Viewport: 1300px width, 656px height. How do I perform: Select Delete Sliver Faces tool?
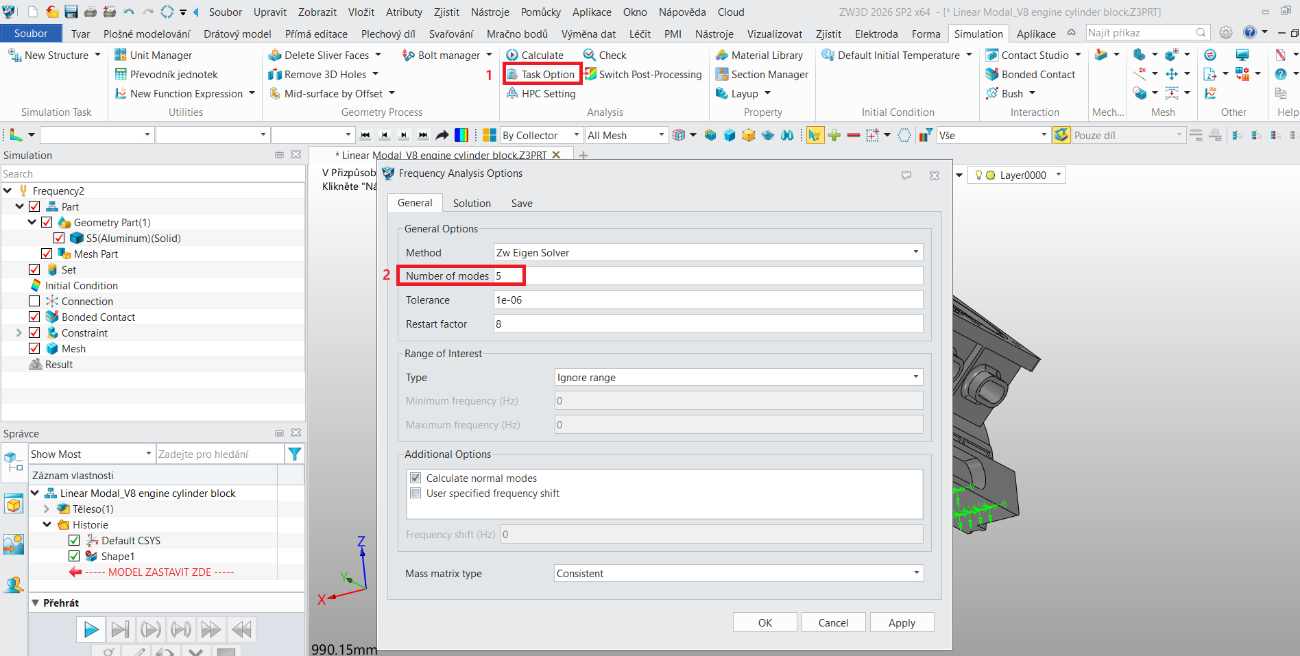pos(319,55)
